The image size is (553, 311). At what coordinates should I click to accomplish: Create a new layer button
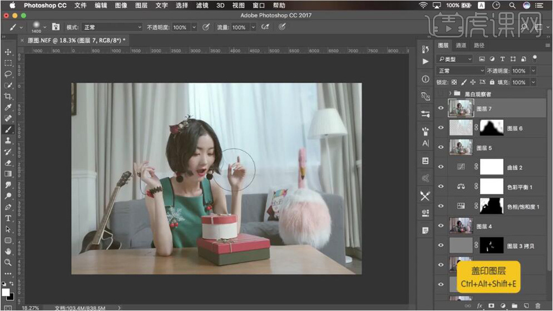pos(526,306)
